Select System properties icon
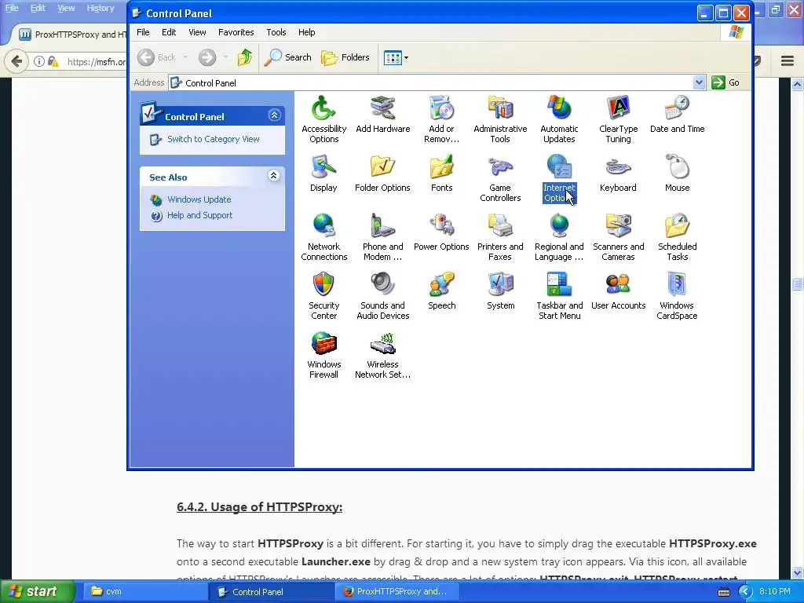This screenshot has width=804, height=603. [500, 291]
